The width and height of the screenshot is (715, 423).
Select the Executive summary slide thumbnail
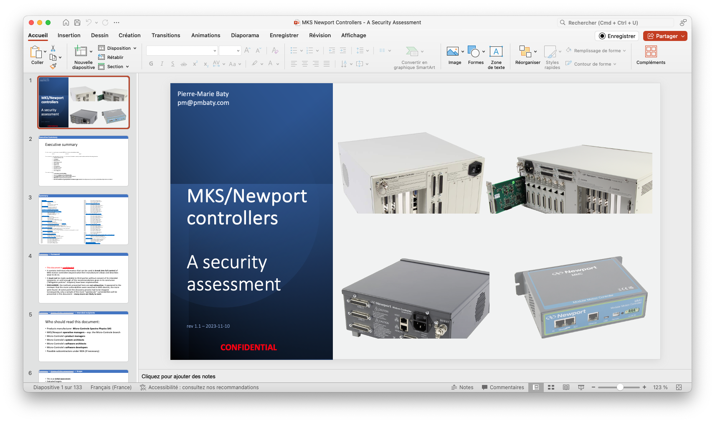coord(84,161)
